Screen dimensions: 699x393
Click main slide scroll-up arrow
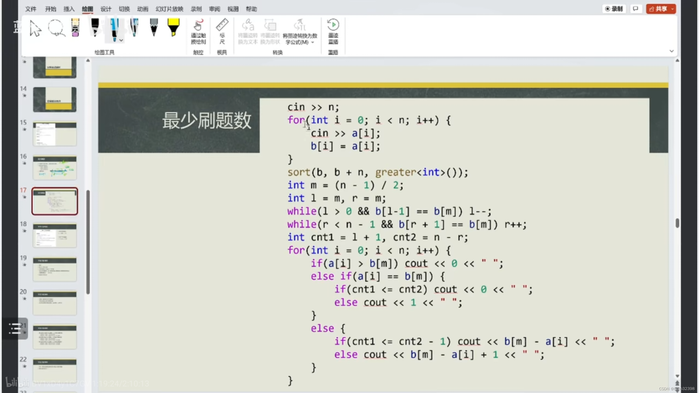pos(677,60)
